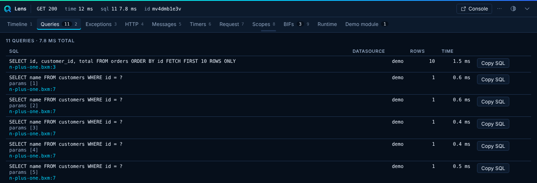The image size is (537, 183).
Task: Click the 1.5 ms time value
Action: pyautogui.click(x=461, y=61)
